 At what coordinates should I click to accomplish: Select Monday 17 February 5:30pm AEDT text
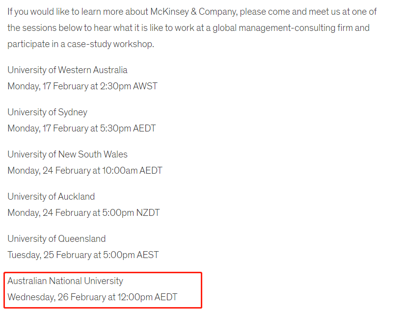pyautogui.click(x=81, y=129)
